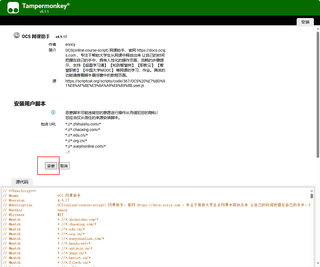Screen dimensions: 320x267
Task: Click the source code scrollbar thumb
Action: (312, 196)
